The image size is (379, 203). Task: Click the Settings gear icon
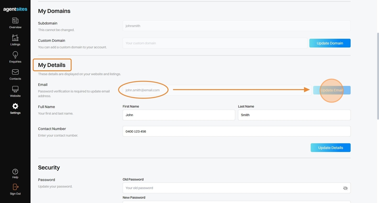tap(15, 106)
